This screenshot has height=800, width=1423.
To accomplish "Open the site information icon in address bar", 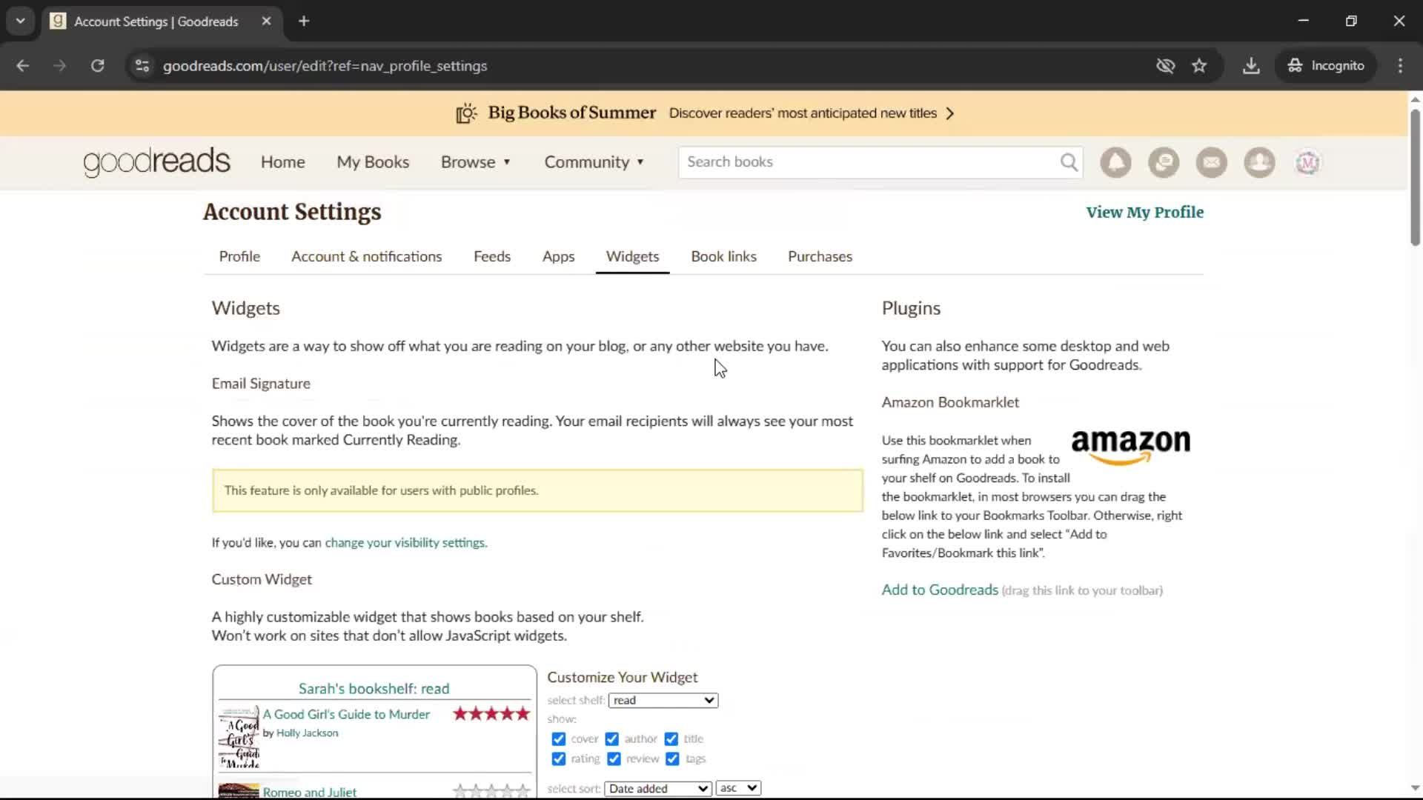I will point(142,66).
